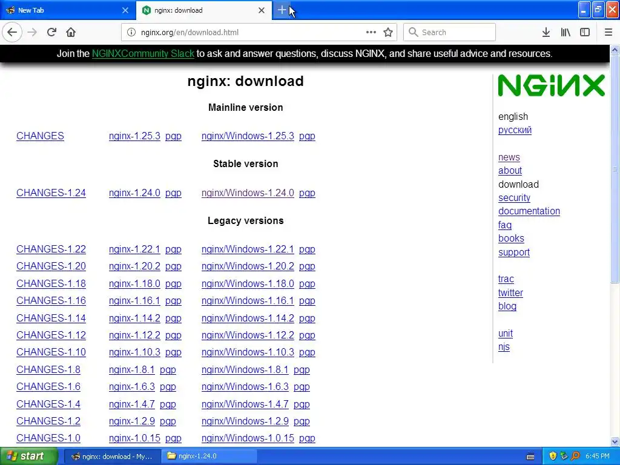Screen dimensions: 620x465
Task: Download nginx-1.2.9 source
Action: point(131,421)
